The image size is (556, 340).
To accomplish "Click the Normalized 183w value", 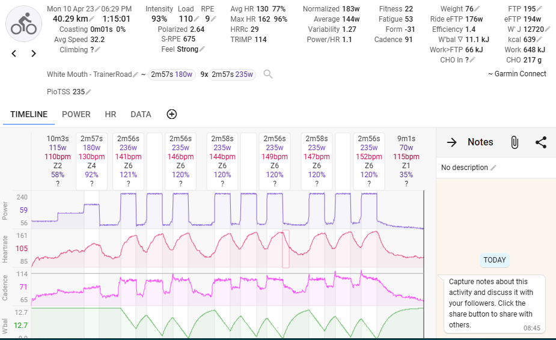I will coord(350,9).
